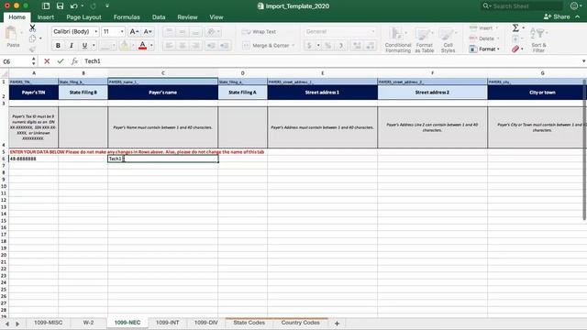Open Conditional Formatting
The height and width of the screenshot is (330, 587).
click(398, 39)
